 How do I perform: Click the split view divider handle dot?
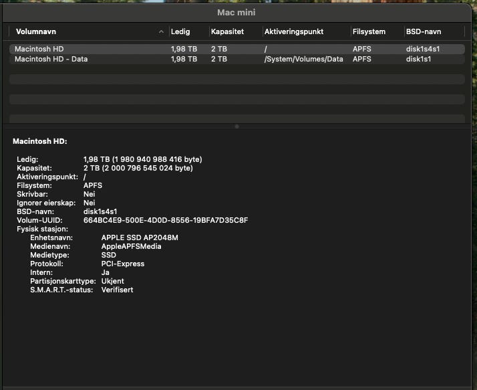tap(237, 126)
